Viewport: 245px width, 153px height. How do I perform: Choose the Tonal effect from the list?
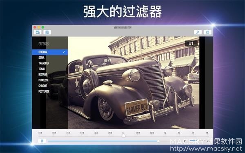pyautogui.click(x=42, y=69)
